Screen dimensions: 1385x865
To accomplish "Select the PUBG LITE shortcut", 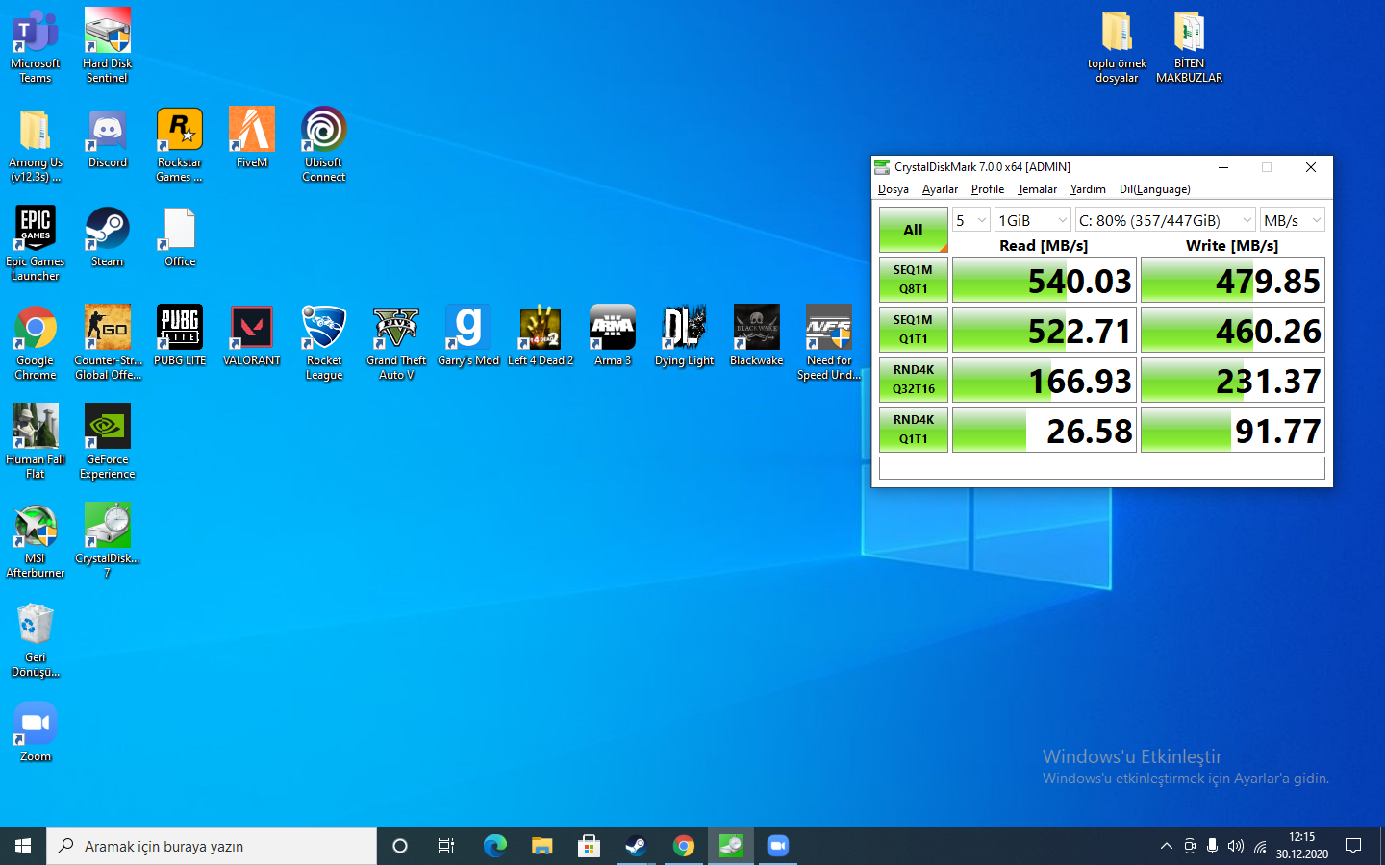I will tap(180, 335).
